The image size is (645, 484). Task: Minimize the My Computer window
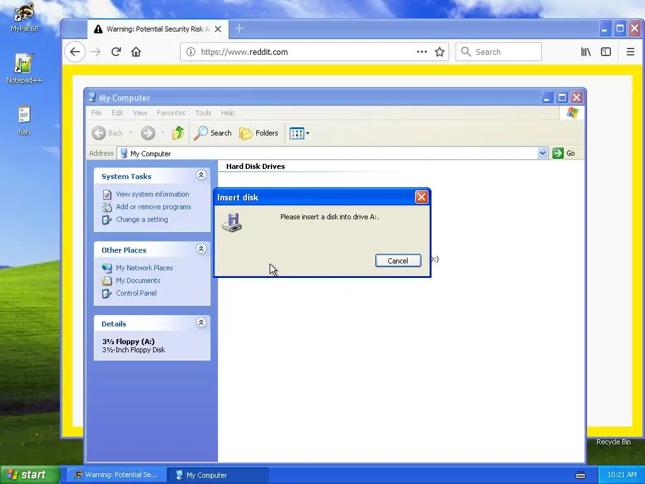click(547, 98)
